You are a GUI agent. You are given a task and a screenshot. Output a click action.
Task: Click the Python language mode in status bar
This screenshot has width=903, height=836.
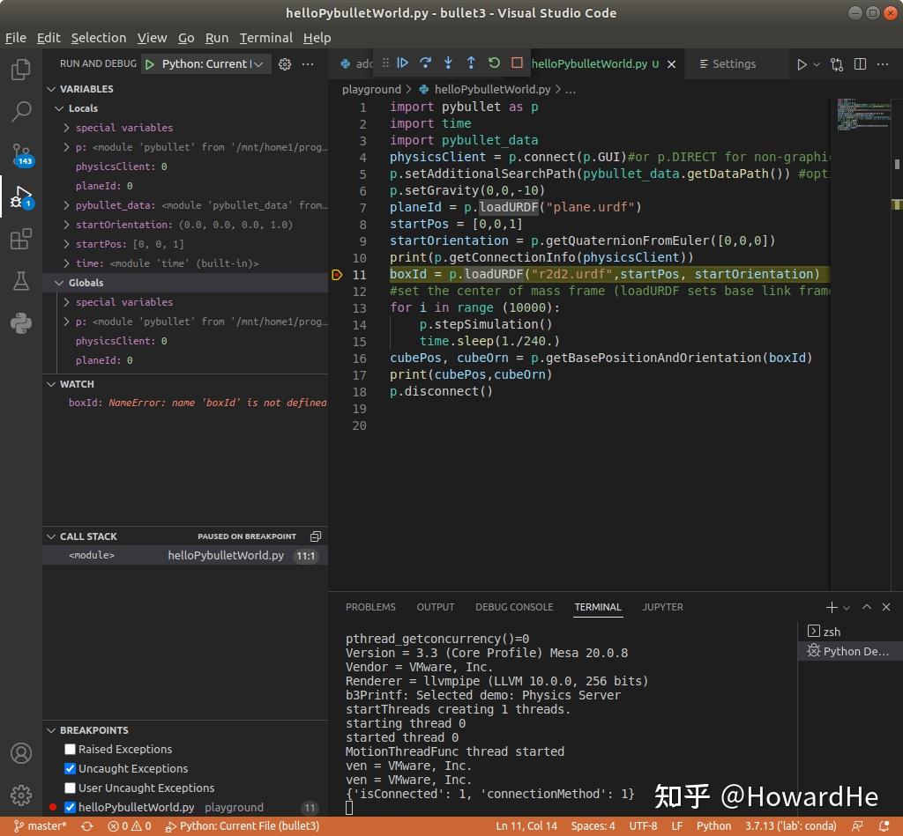coord(713,826)
